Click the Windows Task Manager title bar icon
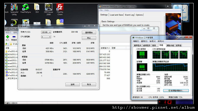 [133, 38]
